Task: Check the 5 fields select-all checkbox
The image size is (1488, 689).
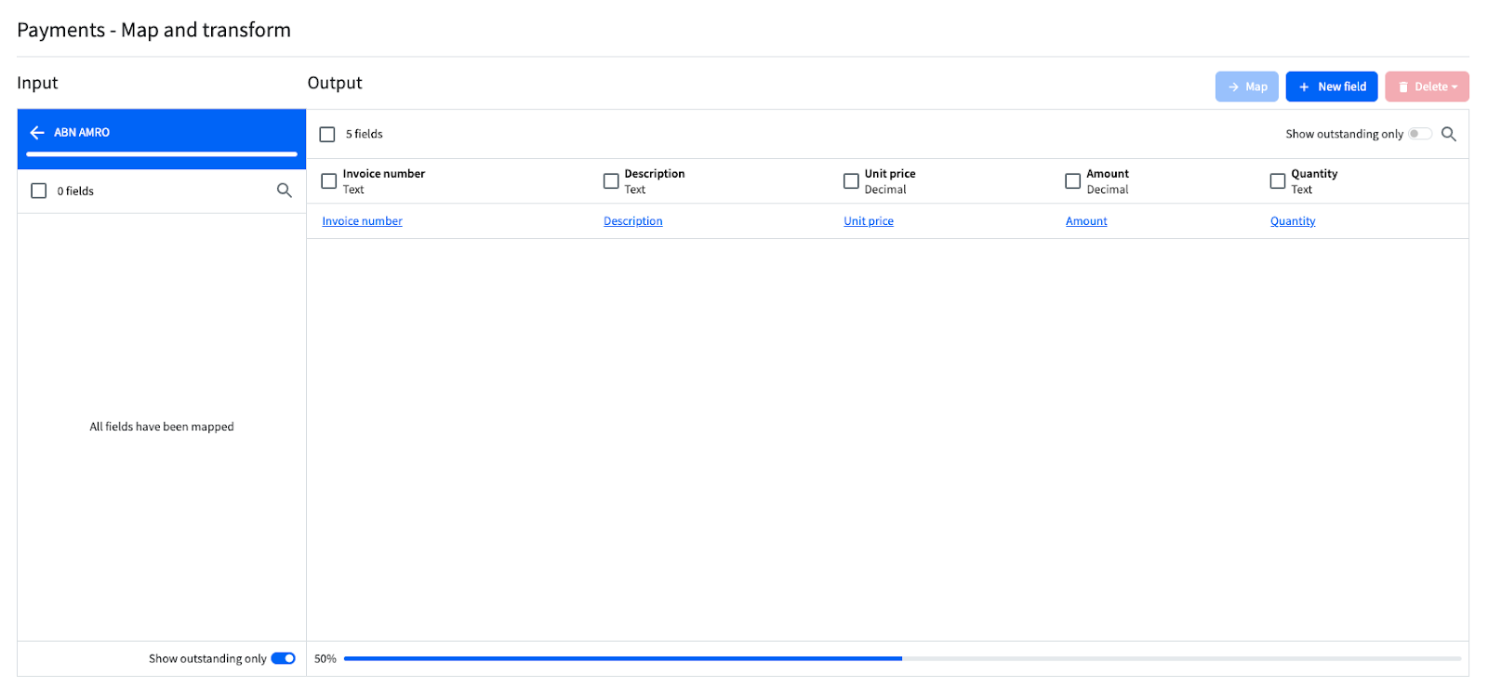Action: pos(327,135)
